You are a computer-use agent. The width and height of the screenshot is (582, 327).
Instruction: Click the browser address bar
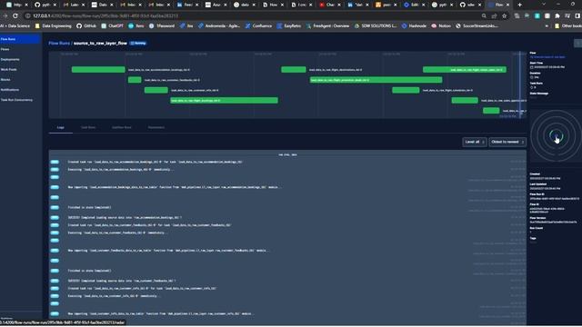(253, 16)
